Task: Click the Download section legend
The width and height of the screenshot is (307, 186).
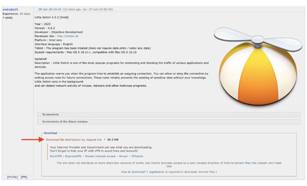Action: click(x=50, y=133)
